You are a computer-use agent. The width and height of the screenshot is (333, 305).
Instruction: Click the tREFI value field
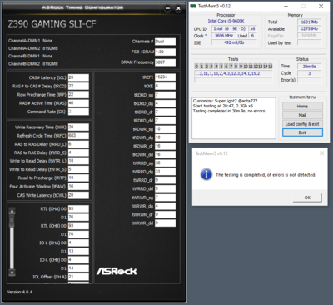pyautogui.click(x=165, y=77)
